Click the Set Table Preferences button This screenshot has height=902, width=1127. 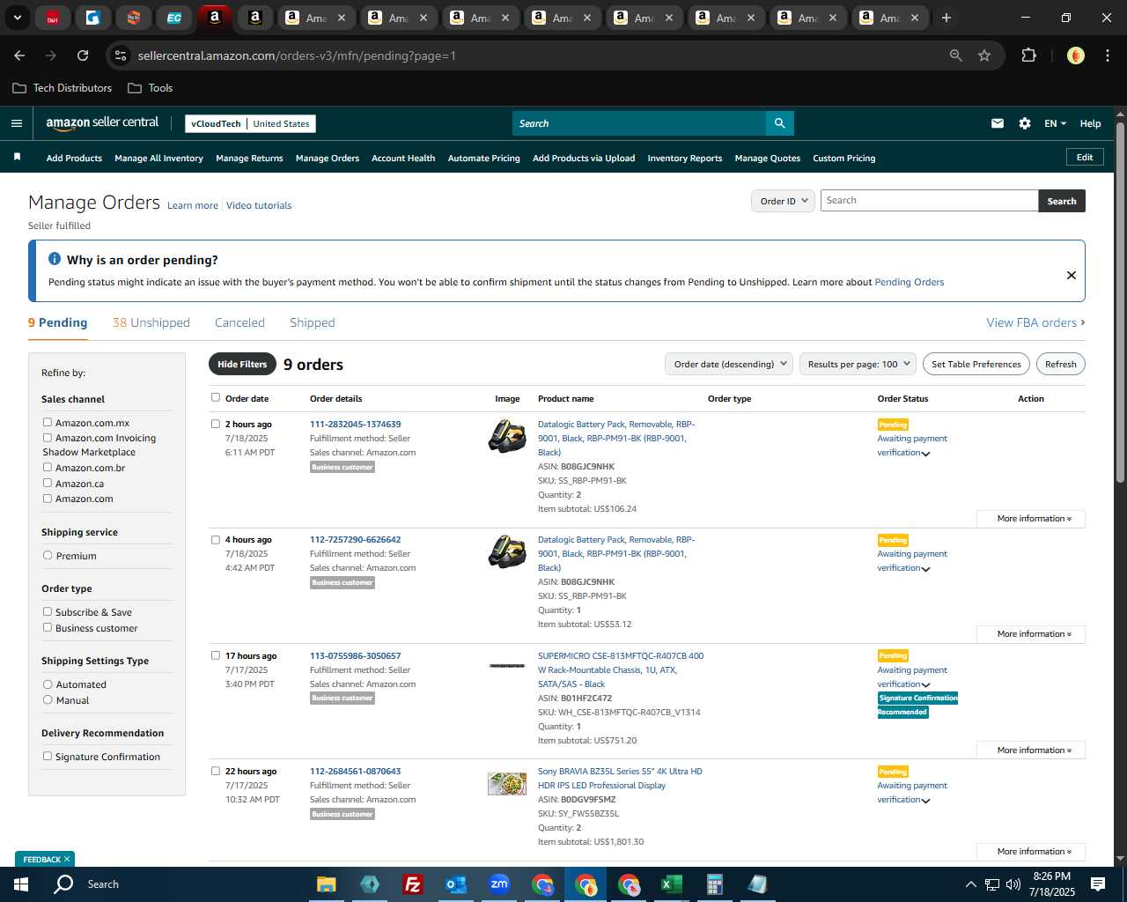(x=976, y=364)
